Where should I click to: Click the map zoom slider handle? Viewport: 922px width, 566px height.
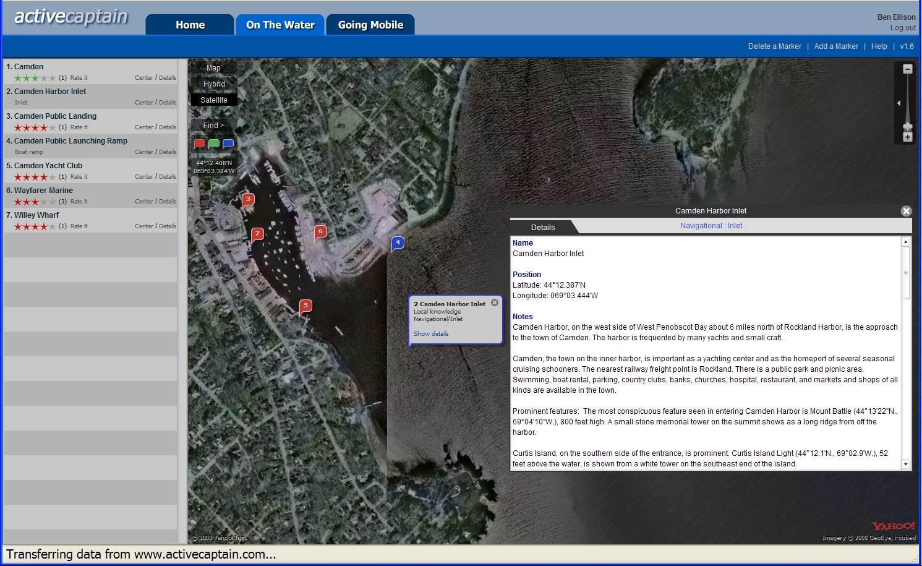[x=908, y=126]
